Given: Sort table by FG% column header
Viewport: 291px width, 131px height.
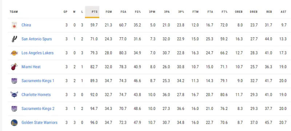Looking at the screenshot, I should point(138,12).
